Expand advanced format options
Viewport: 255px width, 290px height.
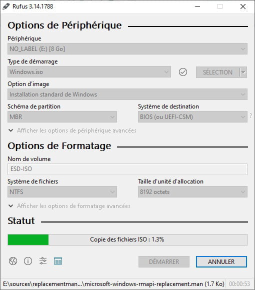tap(69, 206)
